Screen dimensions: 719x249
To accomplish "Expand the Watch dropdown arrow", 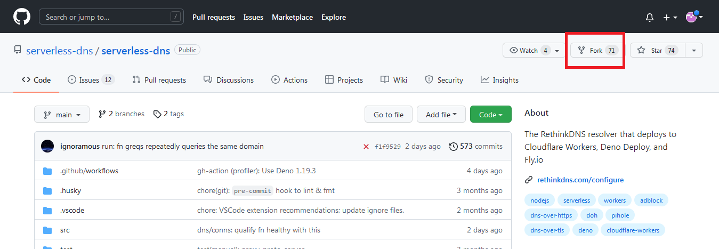I will coord(558,50).
